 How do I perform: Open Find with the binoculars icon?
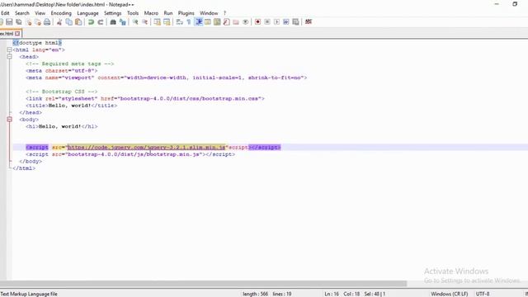(113, 22)
